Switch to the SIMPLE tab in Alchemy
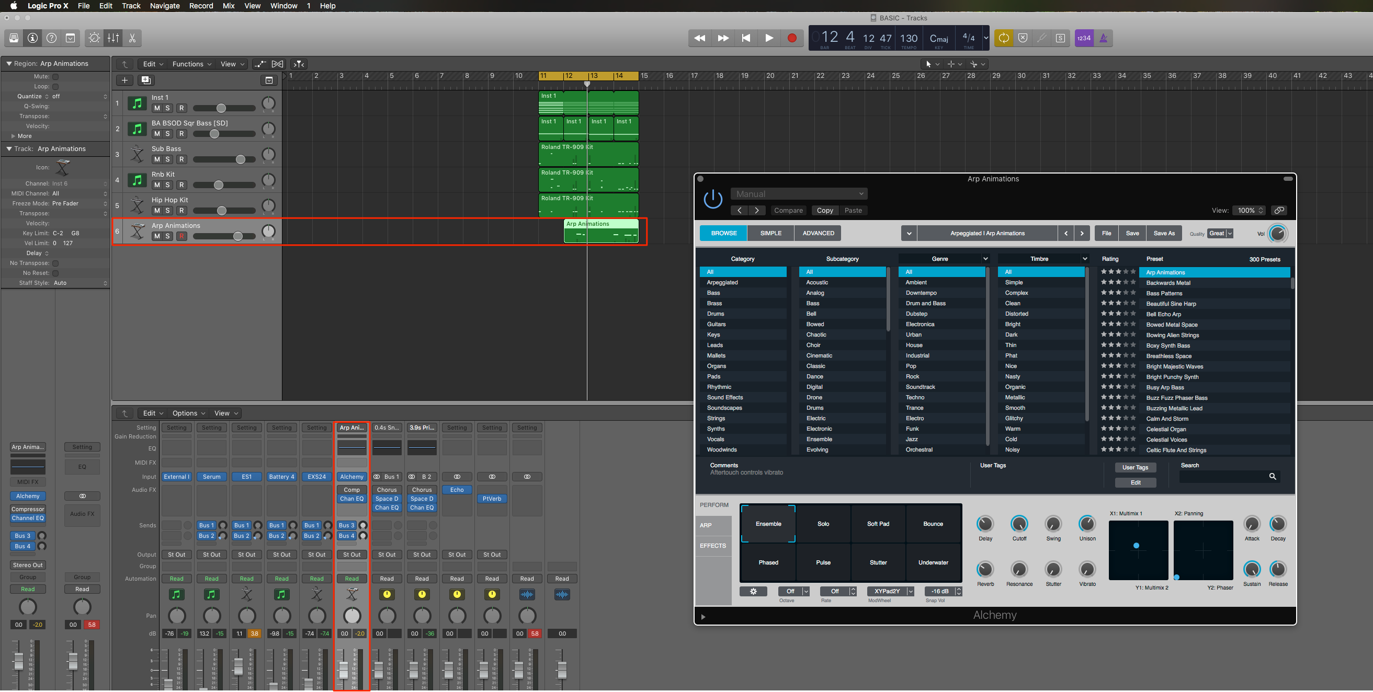 [771, 233]
